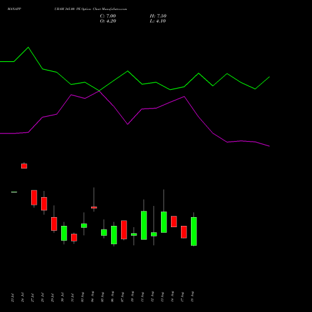Select the red candlestick above 31 Jul

point(74,238)
